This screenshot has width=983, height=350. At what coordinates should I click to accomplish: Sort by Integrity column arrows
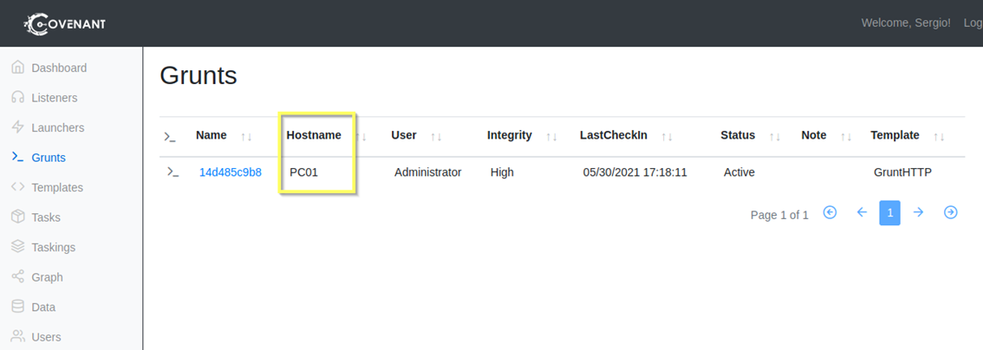(551, 136)
